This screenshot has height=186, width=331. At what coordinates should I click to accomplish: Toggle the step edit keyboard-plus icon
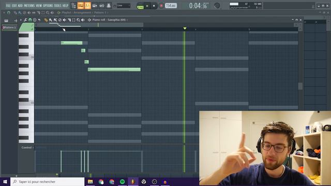click(95, 6)
